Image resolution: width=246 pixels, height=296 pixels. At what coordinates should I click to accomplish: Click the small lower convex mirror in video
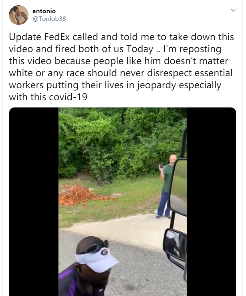pos(175,245)
